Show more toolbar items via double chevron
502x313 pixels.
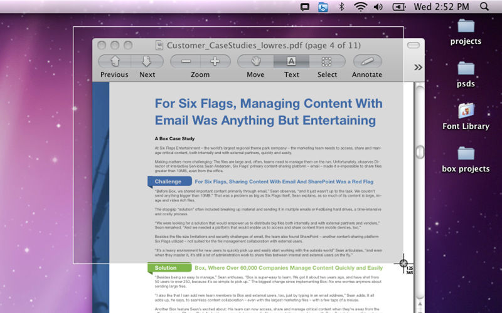point(418,67)
